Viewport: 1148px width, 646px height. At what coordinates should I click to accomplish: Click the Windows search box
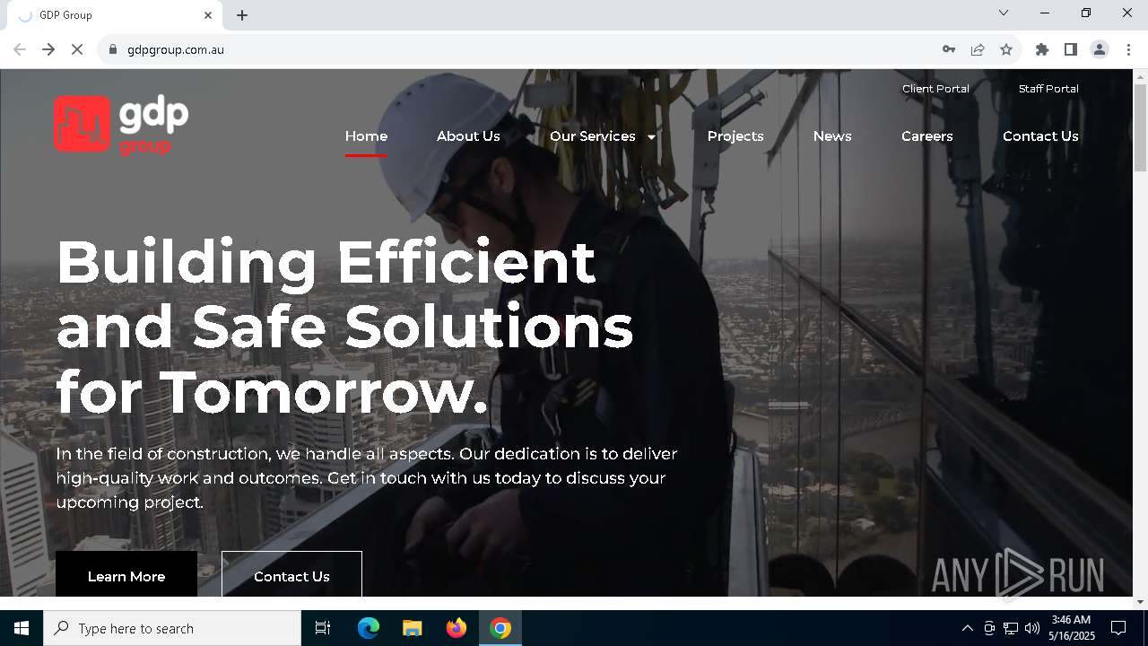pos(172,628)
